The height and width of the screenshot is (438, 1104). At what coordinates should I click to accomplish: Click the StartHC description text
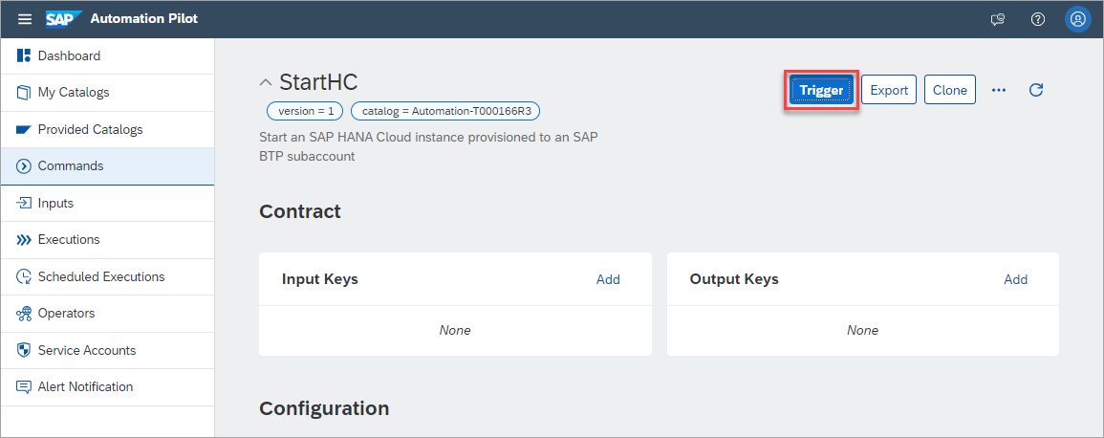pos(429,146)
